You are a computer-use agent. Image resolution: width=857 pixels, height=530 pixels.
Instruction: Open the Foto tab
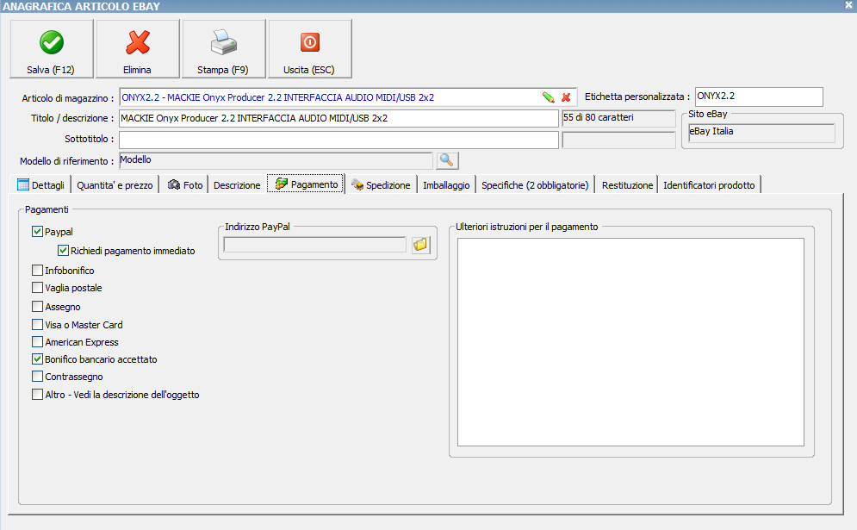coord(185,185)
